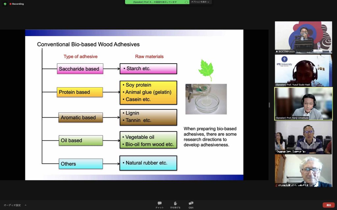337x210 pixels.
Task: Click the '(Speaker) Prof. Yusuf Sudo Hadi' name label
Action: point(293,85)
